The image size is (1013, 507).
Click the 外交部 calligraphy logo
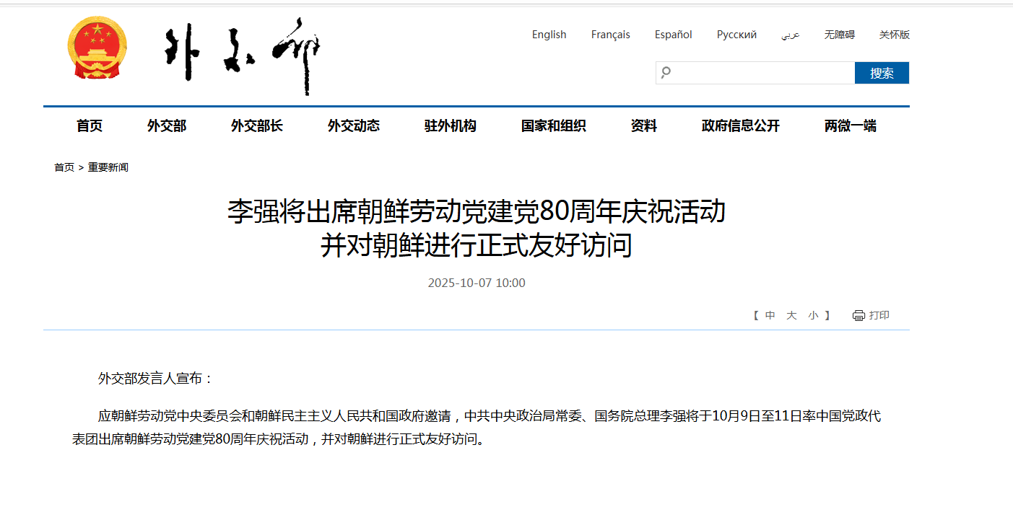242,56
